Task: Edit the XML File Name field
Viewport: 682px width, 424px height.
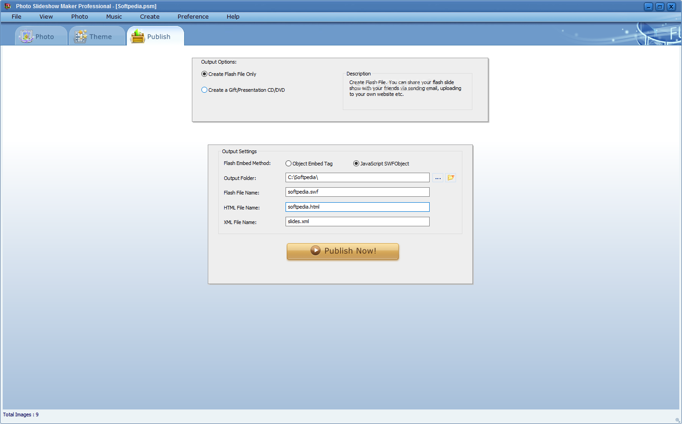Action: [357, 221]
